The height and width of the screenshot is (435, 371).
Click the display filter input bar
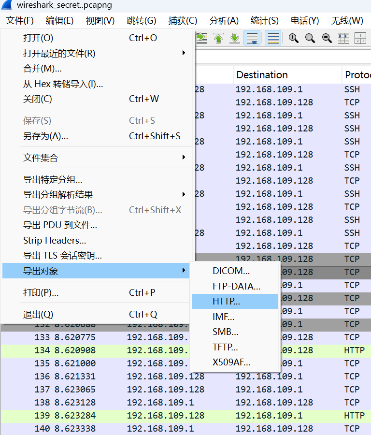click(x=283, y=57)
